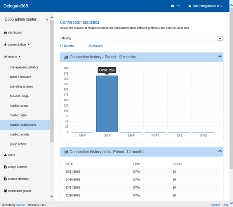Screen dimensions: 233x207
Task: Click the atwork link in footer
Action: pos(21,205)
